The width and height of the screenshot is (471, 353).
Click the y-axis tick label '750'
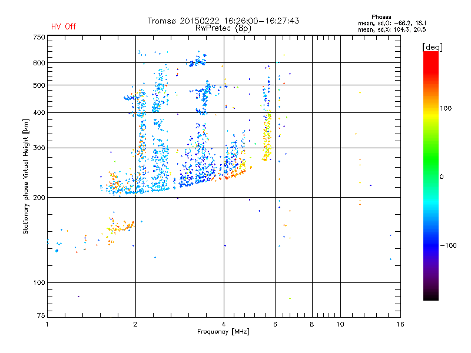(x=39, y=37)
